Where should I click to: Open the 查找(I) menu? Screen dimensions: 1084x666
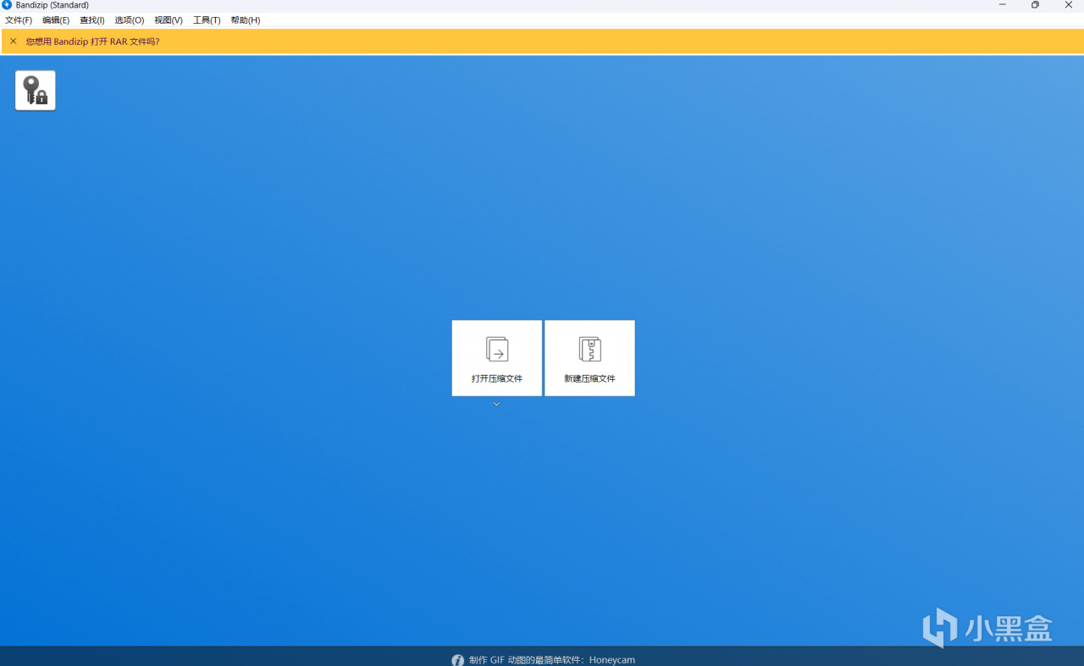(x=92, y=20)
